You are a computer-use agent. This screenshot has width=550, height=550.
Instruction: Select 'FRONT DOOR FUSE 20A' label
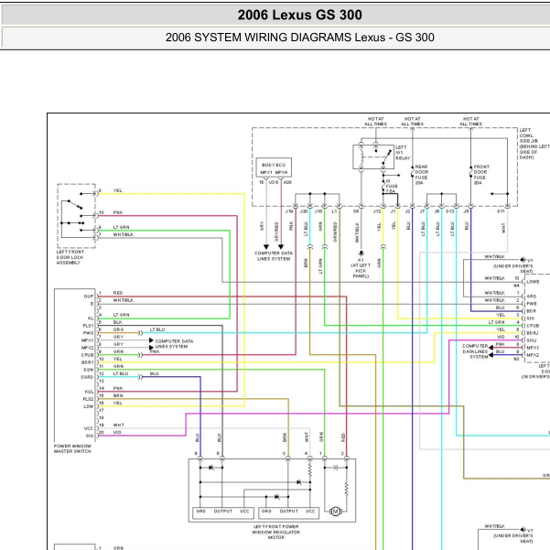click(480, 175)
